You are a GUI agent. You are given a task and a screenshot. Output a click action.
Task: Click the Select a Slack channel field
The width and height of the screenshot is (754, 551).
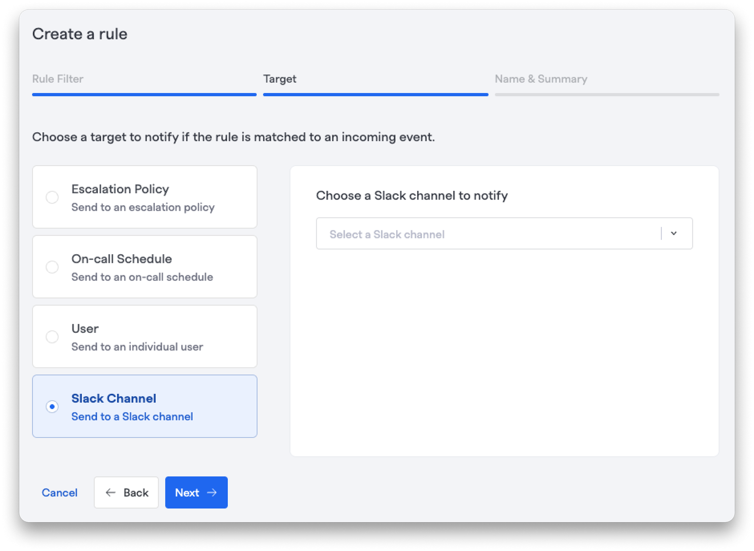click(x=504, y=233)
